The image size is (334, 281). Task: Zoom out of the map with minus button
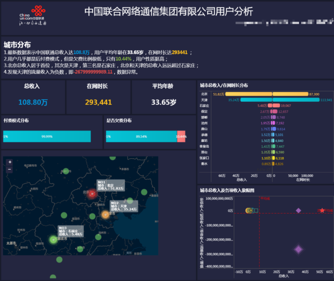[x=10, y=169]
